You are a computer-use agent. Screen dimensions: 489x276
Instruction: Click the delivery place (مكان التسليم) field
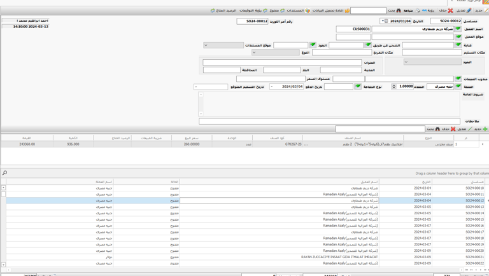pyautogui.click(x=432, y=52)
